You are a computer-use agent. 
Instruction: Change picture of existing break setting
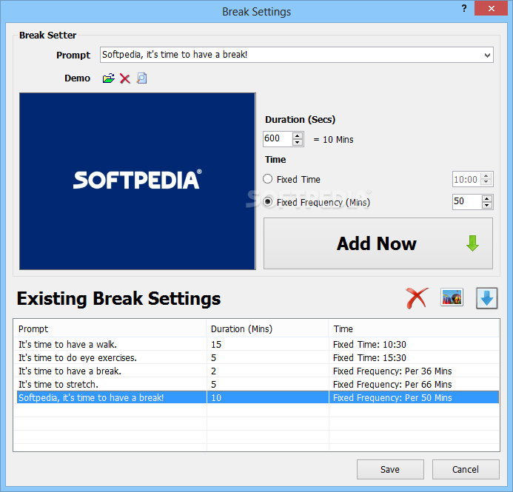[452, 297]
